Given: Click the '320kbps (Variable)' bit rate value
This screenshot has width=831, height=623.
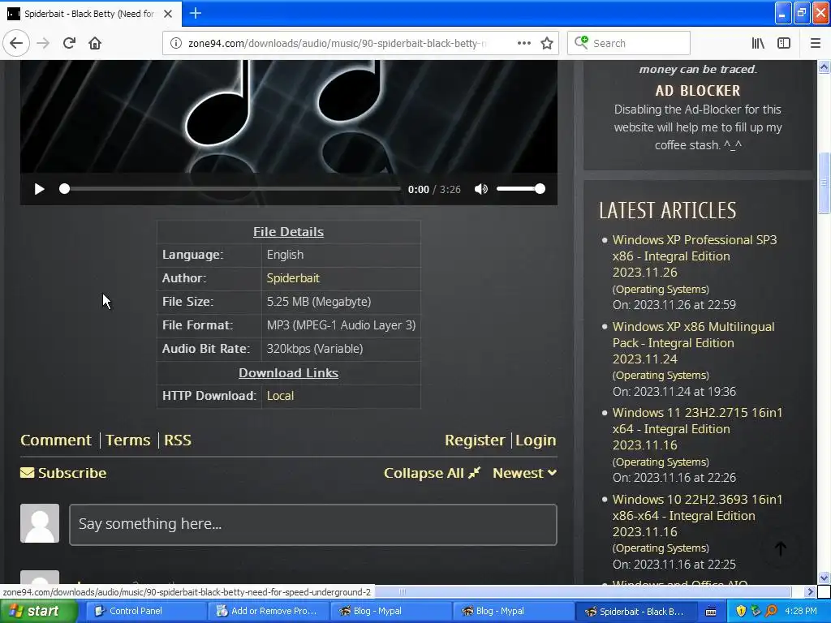Looking at the screenshot, I should tap(315, 349).
